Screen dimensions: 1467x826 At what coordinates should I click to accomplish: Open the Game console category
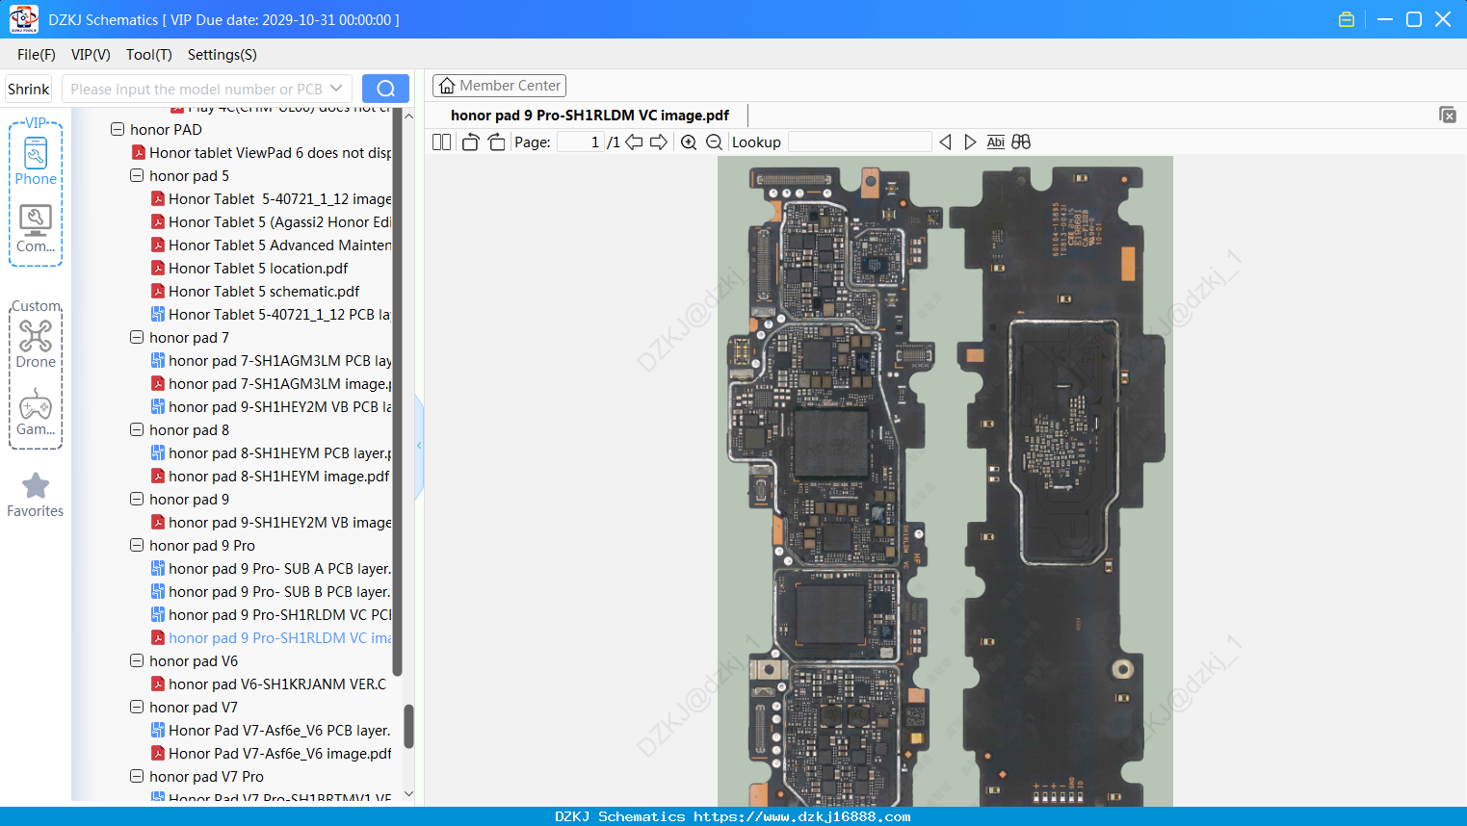pyautogui.click(x=36, y=412)
